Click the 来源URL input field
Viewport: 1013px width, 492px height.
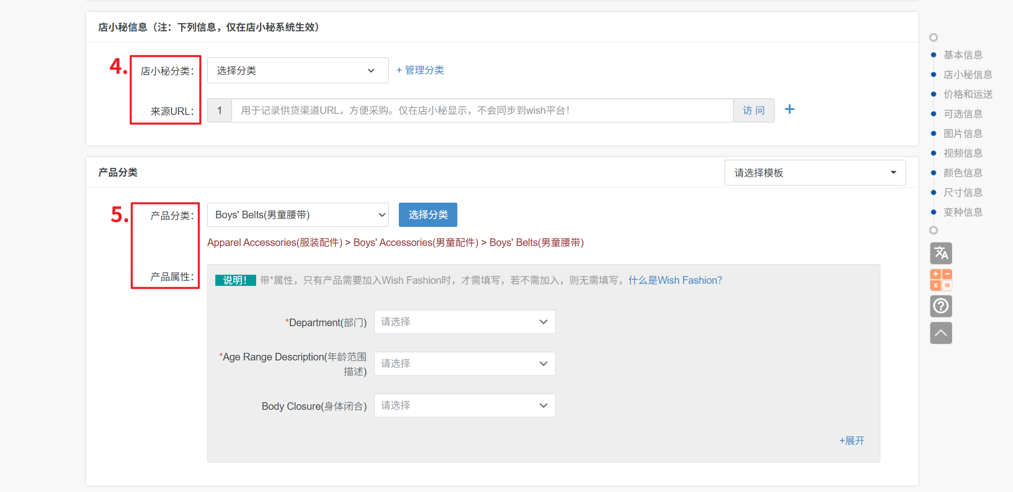click(482, 110)
